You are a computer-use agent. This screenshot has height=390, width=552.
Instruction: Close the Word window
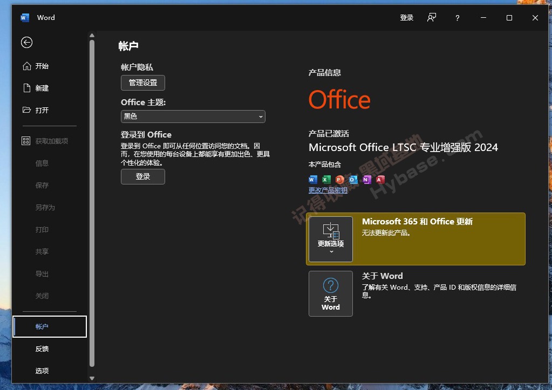coord(535,18)
